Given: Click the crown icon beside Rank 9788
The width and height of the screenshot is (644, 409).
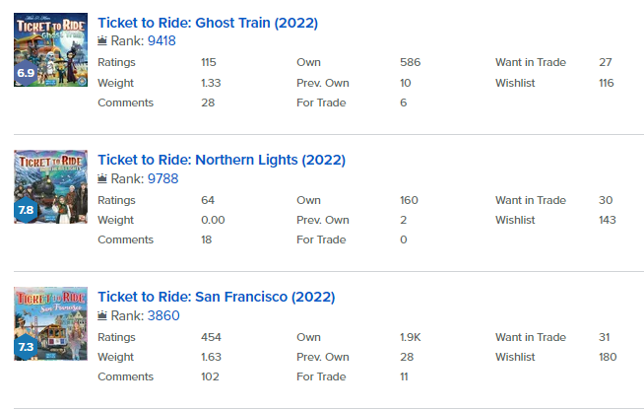Looking at the screenshot, I should pyautogui.click(x=102, y=178).
